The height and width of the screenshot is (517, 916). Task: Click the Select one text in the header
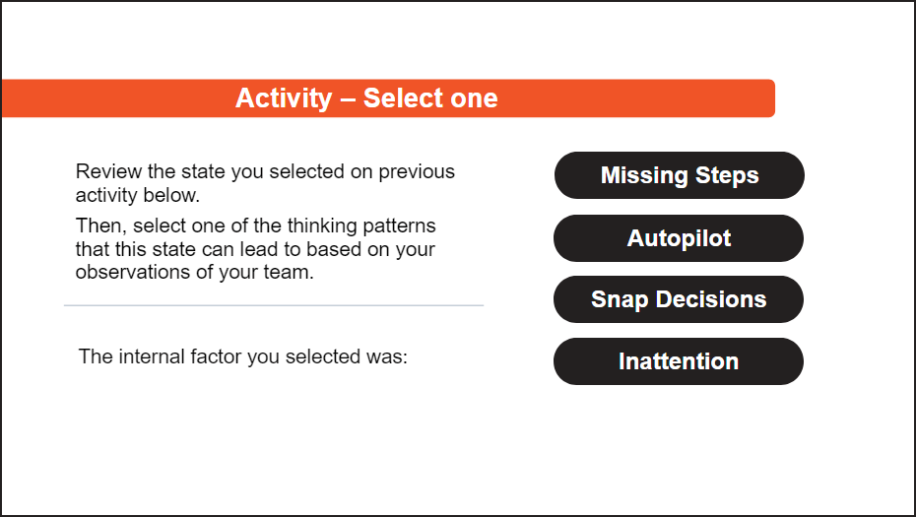click(430, 98)
